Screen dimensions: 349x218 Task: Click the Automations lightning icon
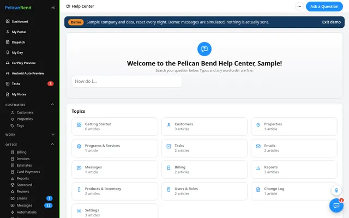pos(13,212)
